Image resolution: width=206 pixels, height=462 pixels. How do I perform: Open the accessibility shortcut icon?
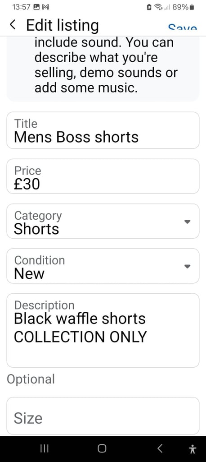pyautogui.click(x=193, y=449)
